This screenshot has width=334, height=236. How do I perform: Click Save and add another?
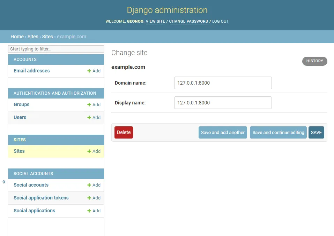[223, 132]
